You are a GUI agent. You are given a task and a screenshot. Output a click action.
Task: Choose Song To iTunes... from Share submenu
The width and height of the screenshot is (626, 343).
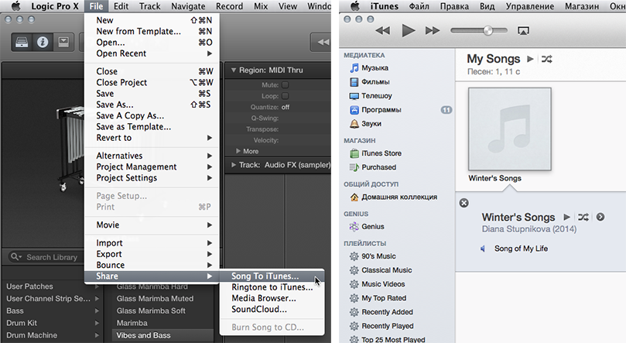[272, 276]
